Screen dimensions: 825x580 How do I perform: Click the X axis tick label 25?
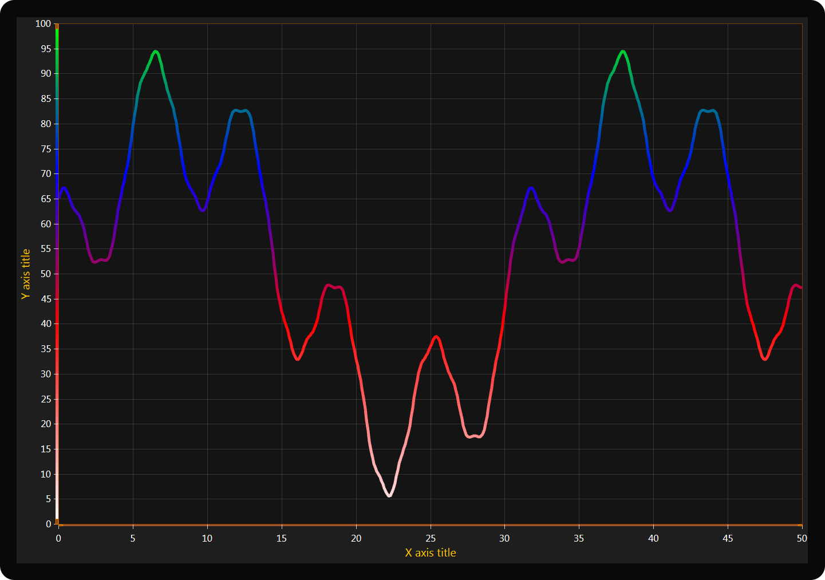(x=430, y=538)
